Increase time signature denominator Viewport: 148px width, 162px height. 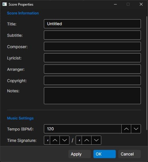(86, 140)
